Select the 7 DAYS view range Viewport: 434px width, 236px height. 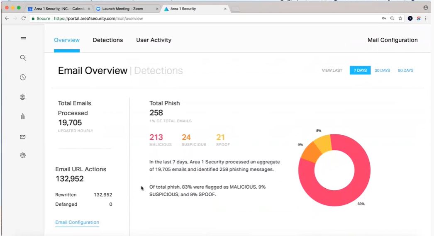tap(360, 70)
